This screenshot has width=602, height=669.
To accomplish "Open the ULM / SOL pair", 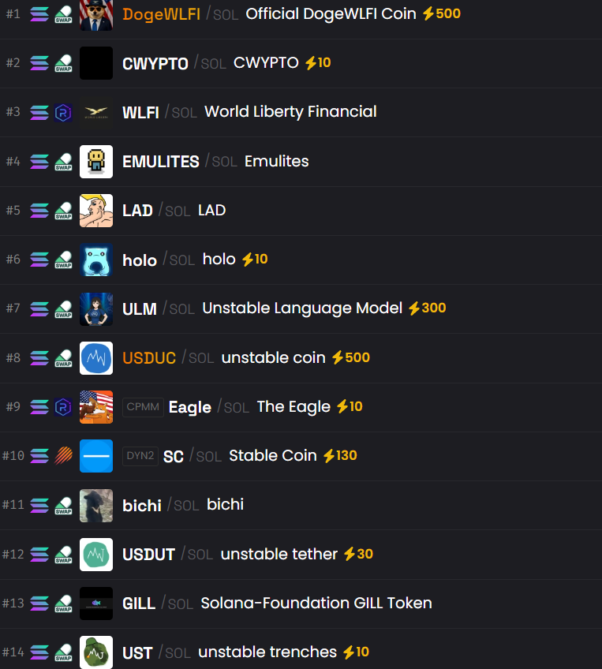I will coord(159,309).
